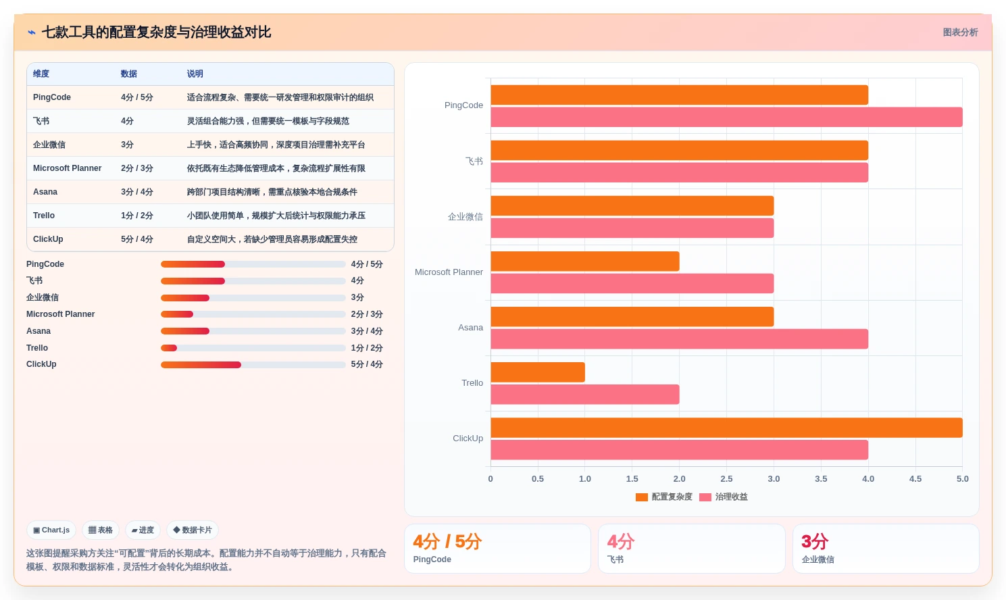The width and height of the screenshot is (1006, 600).
Task: Click the Microsoft Planner progress bar
Action: pos(253,314)
